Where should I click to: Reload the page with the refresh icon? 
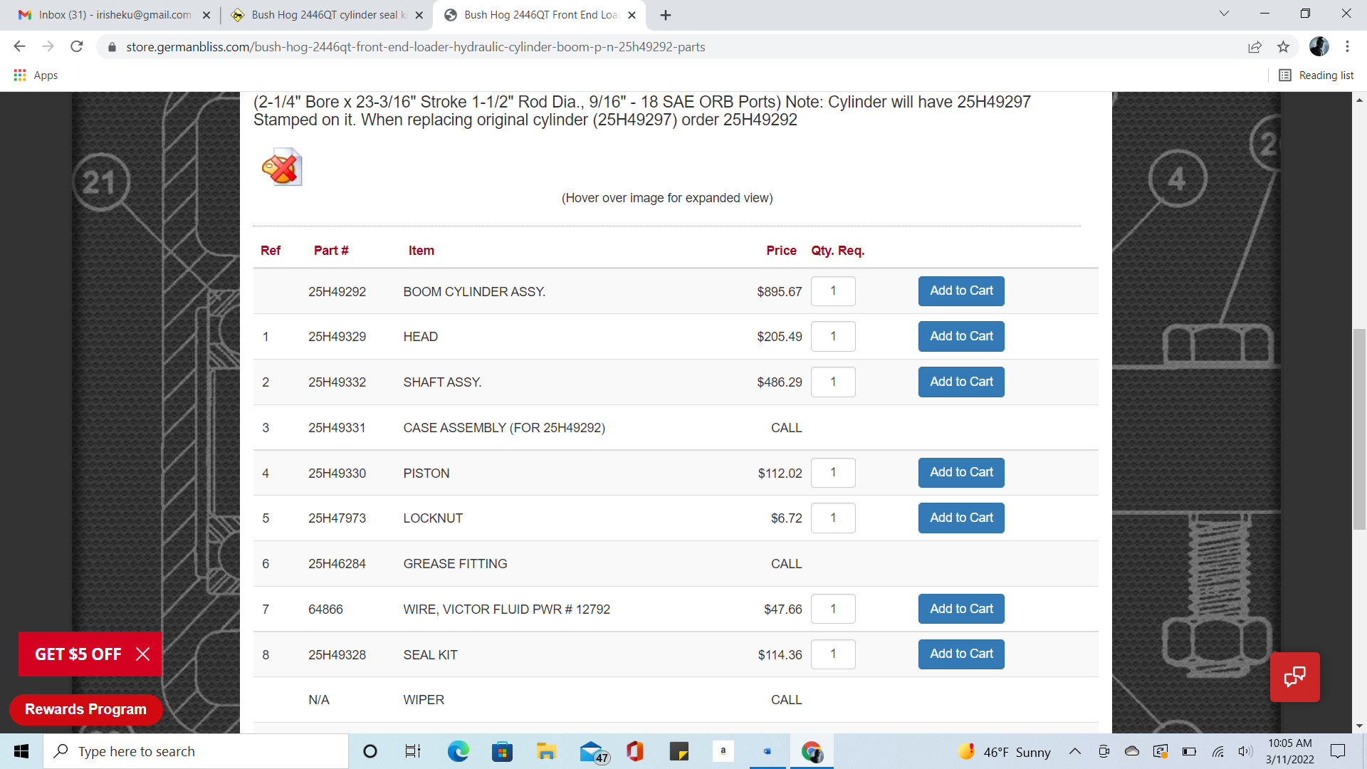pos(77,47)
